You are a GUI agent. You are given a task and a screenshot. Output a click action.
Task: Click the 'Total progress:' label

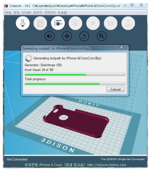point(35,79)
